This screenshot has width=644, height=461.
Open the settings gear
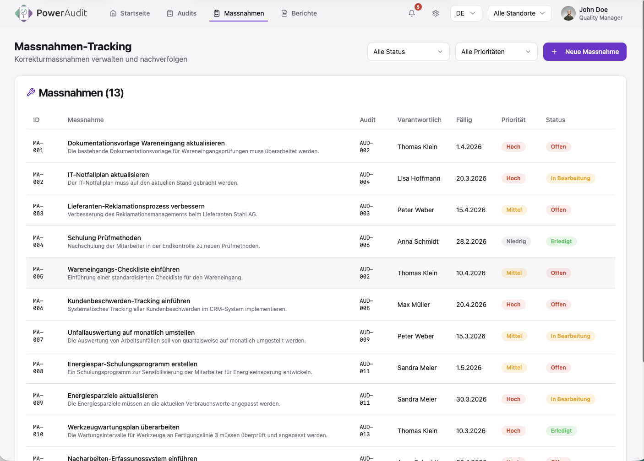(x=436, y=13)
